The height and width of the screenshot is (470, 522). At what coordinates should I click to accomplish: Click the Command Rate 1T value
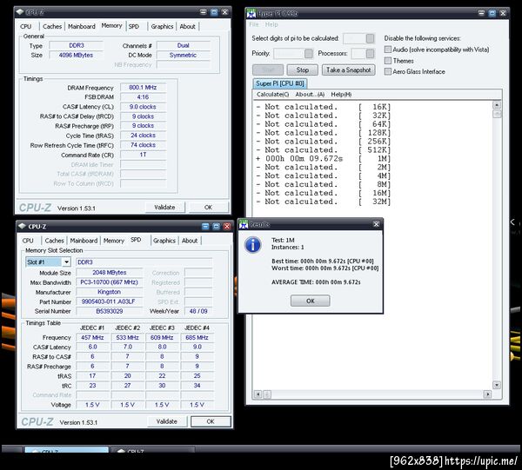point(143,155)
